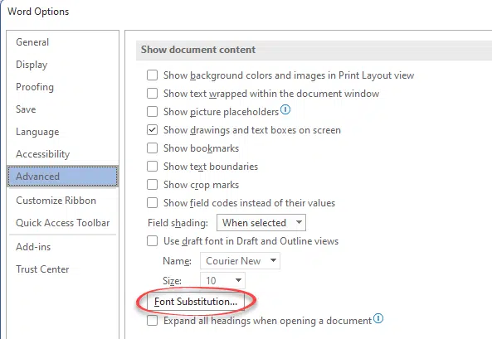
Task: Enable Show text boundaries option
Action: tap(152, 167)
